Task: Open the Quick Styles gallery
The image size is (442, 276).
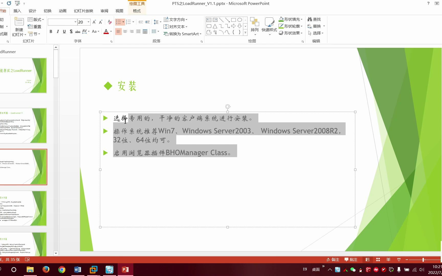Action: (269, 27)
